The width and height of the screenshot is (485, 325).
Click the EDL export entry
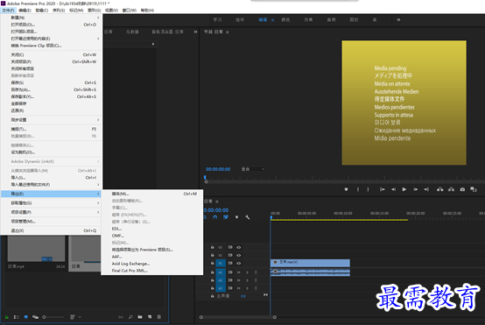[x=116, y=229]
